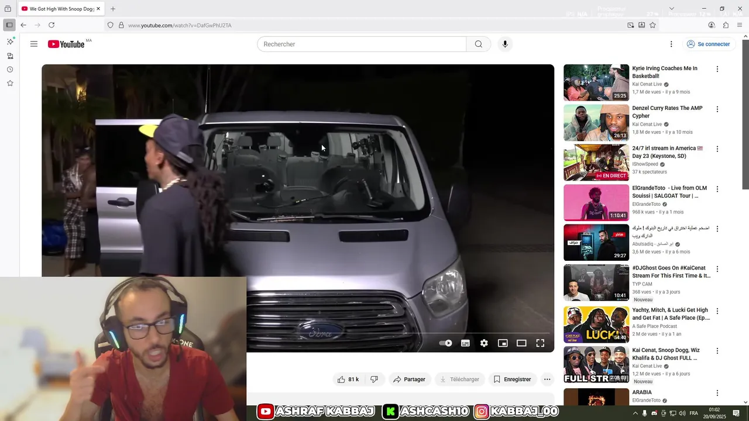Toggle the autoplay switch in player

[x=445, y=343]
